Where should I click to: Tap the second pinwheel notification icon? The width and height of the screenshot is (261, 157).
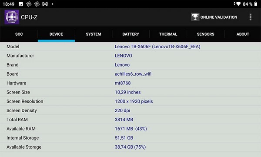(x=37, y=4)
